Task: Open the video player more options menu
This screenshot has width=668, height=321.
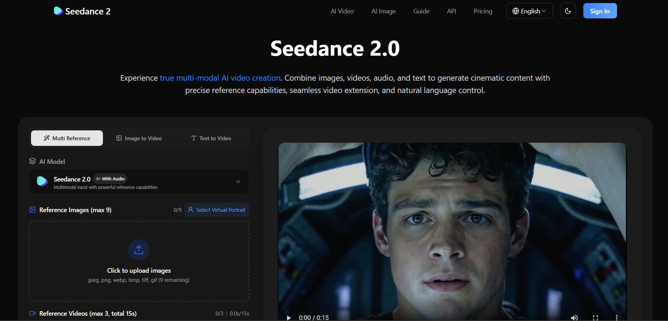Action: coord(617,317)
